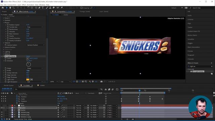This screenshot has height=121, width=215.
Task: Select the Pan Behind anchor tool
Action: tap(32, 8)
